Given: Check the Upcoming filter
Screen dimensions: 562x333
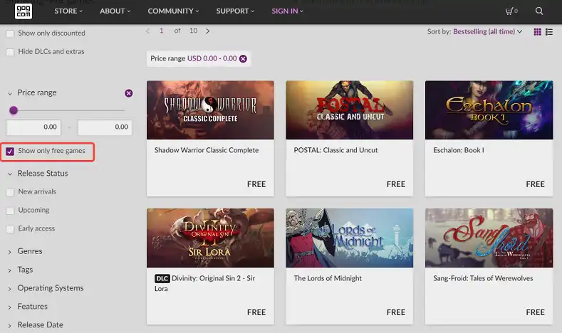Looking at the screenshot, I should 10,211.
